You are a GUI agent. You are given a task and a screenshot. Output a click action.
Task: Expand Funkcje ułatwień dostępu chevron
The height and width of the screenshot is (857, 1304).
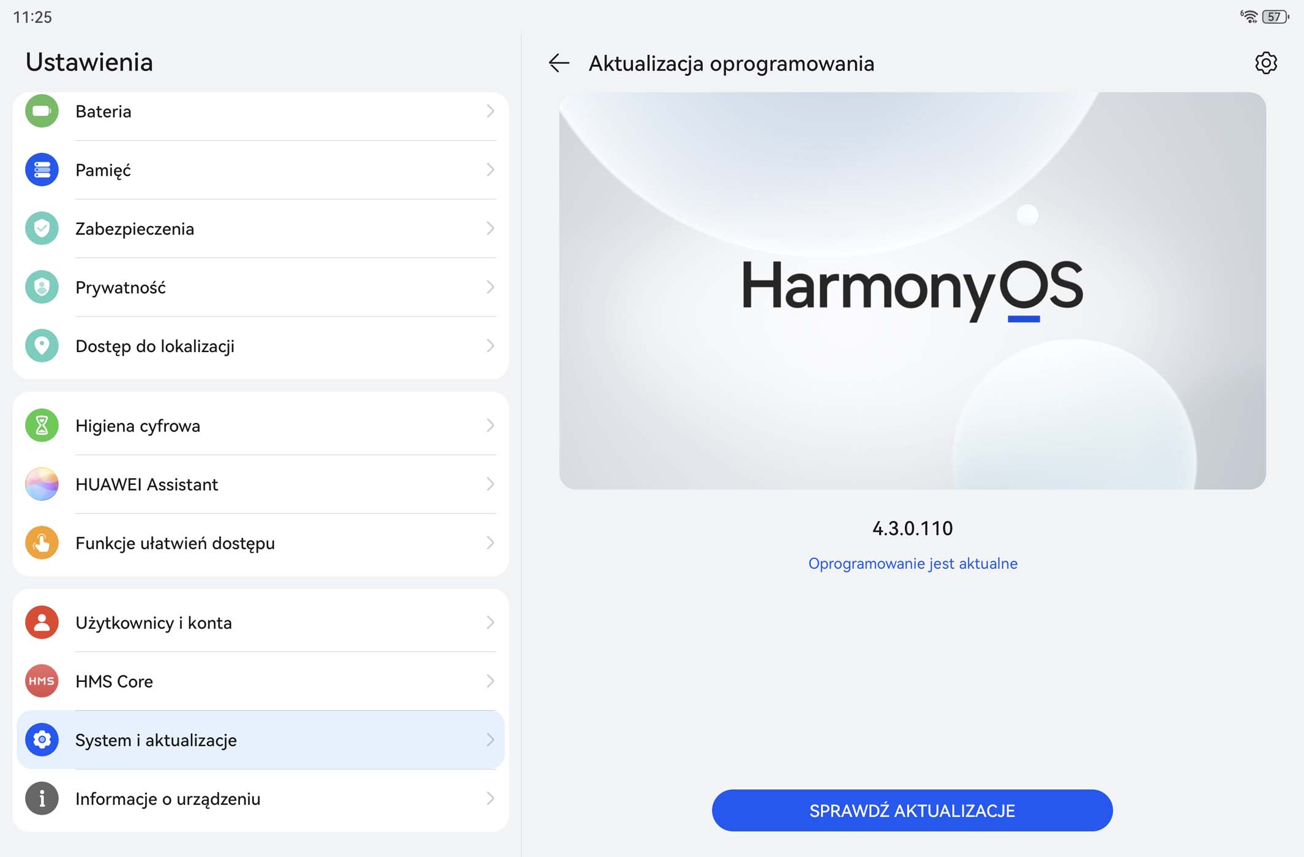pyautogui.click(x=490, y=543)
